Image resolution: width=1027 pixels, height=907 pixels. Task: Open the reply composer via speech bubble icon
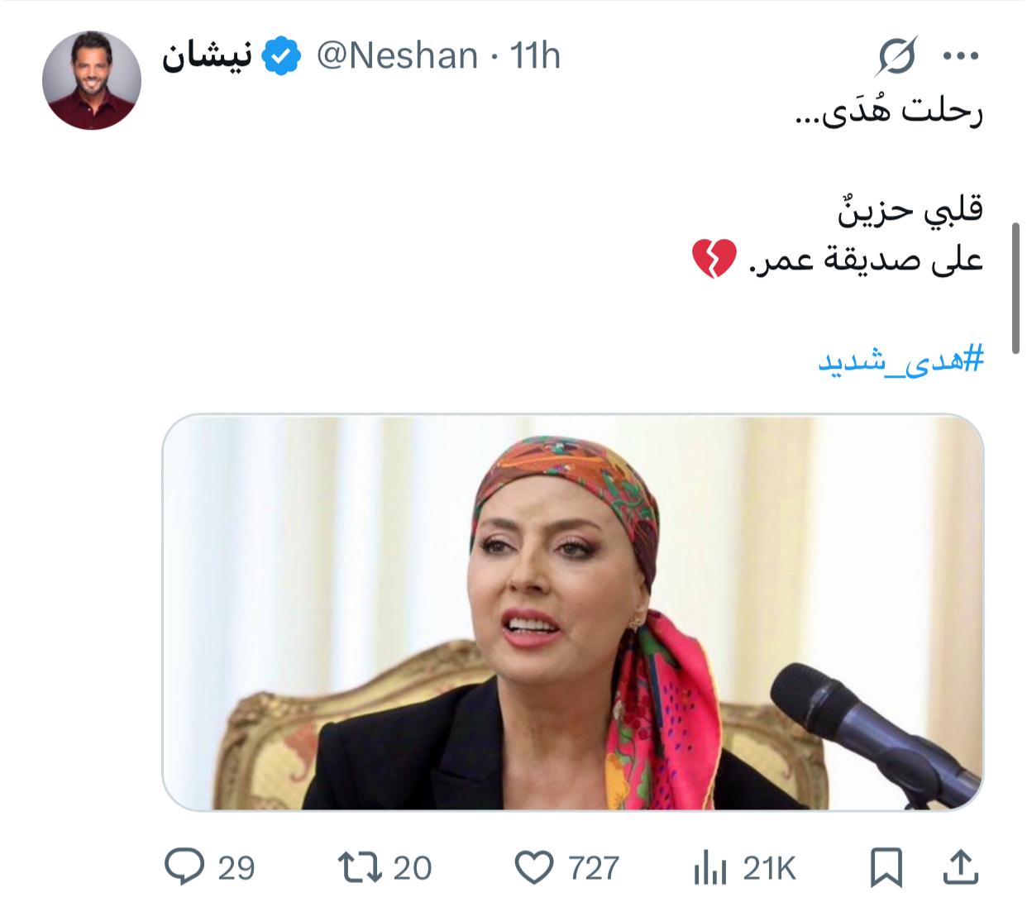pyautogui.click(x=185, y=867)
